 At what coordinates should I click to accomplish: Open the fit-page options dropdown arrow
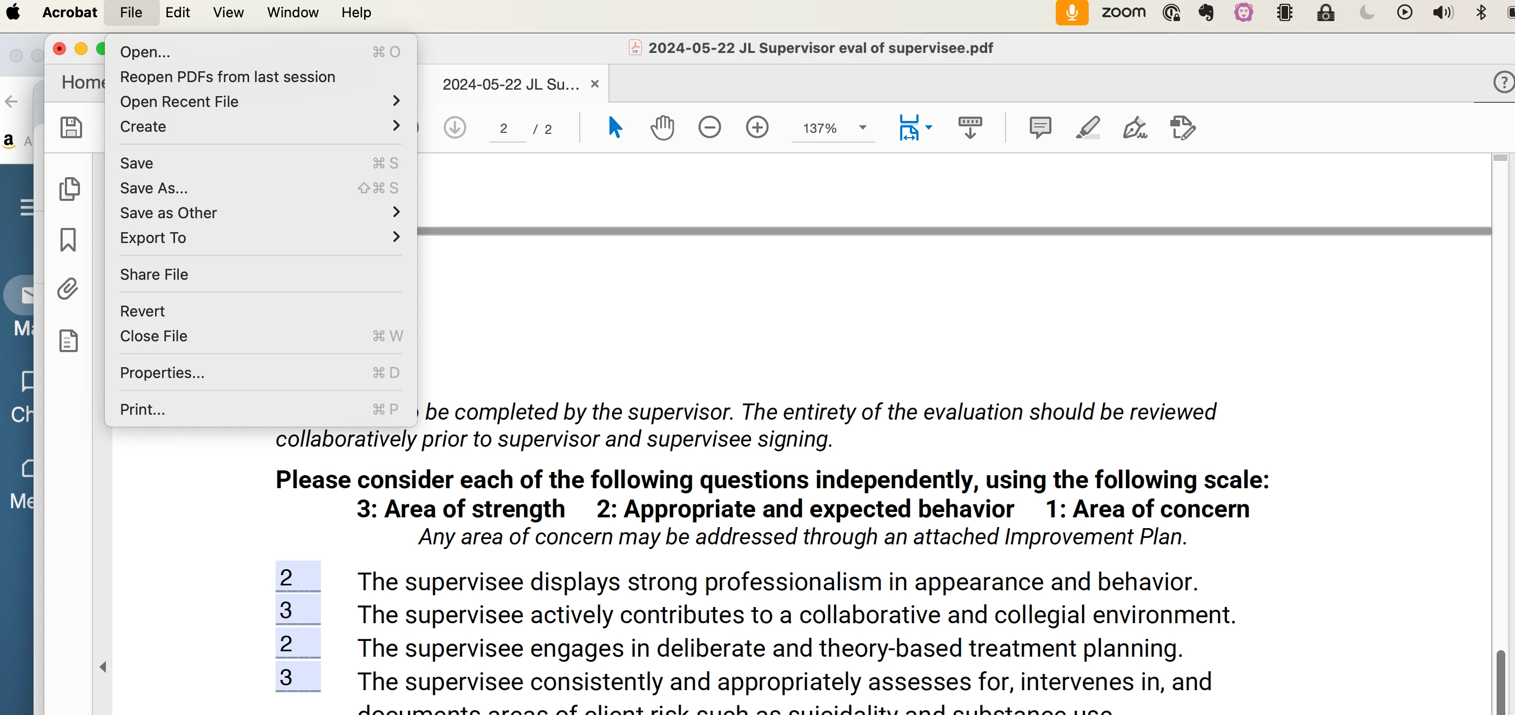929,127
